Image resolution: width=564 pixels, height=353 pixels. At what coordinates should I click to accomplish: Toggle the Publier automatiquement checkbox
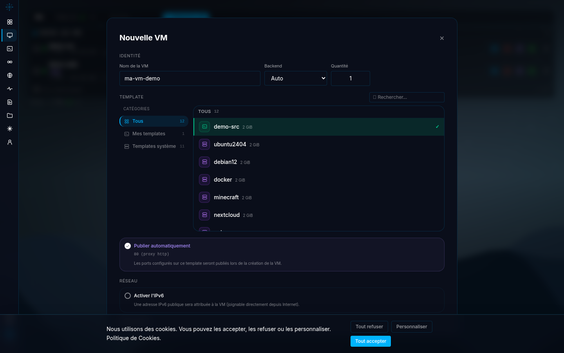pos(128,246)
